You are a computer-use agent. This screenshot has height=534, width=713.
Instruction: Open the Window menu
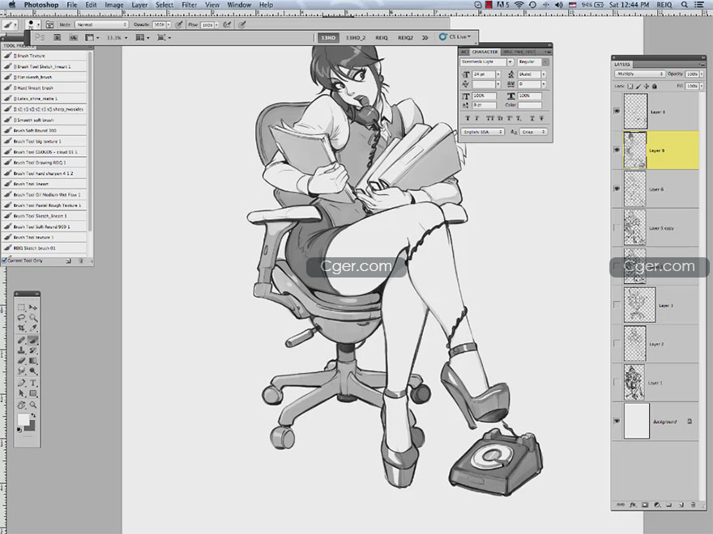click(x=239, y=5)
